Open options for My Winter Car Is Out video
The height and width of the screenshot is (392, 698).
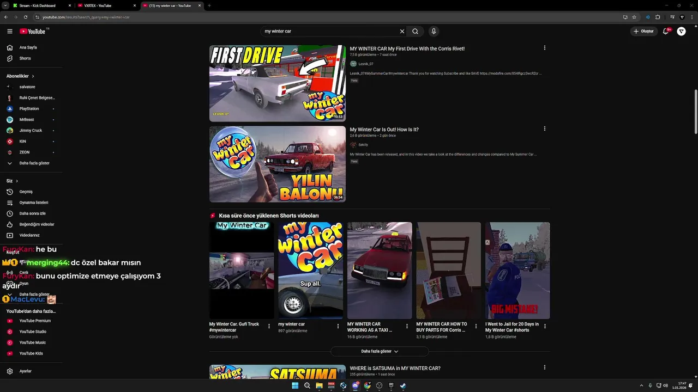pyautogui.click(x=545, y=129)
